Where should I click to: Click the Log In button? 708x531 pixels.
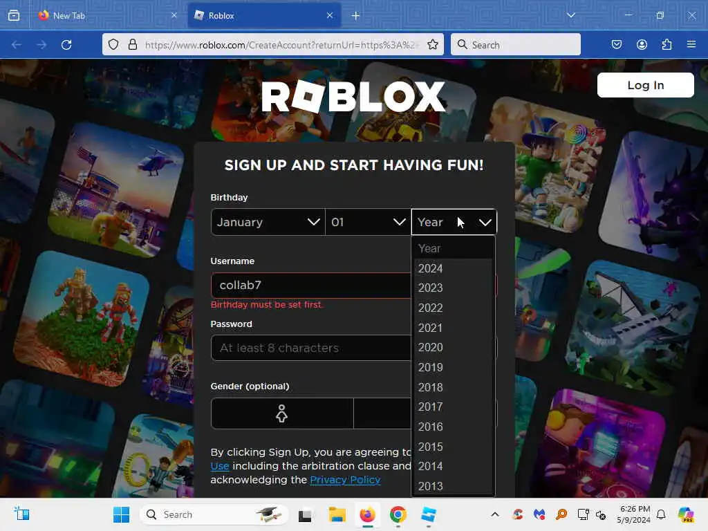tap(646, 85)
